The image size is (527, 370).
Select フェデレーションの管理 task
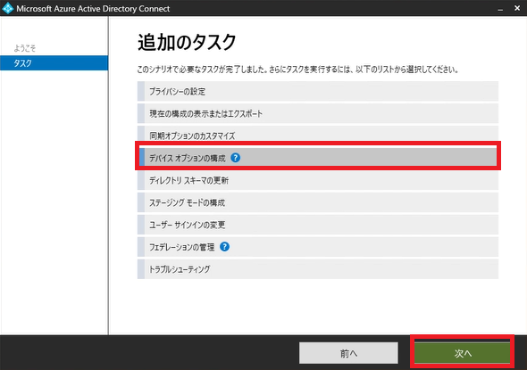click(x=318, y=247)
